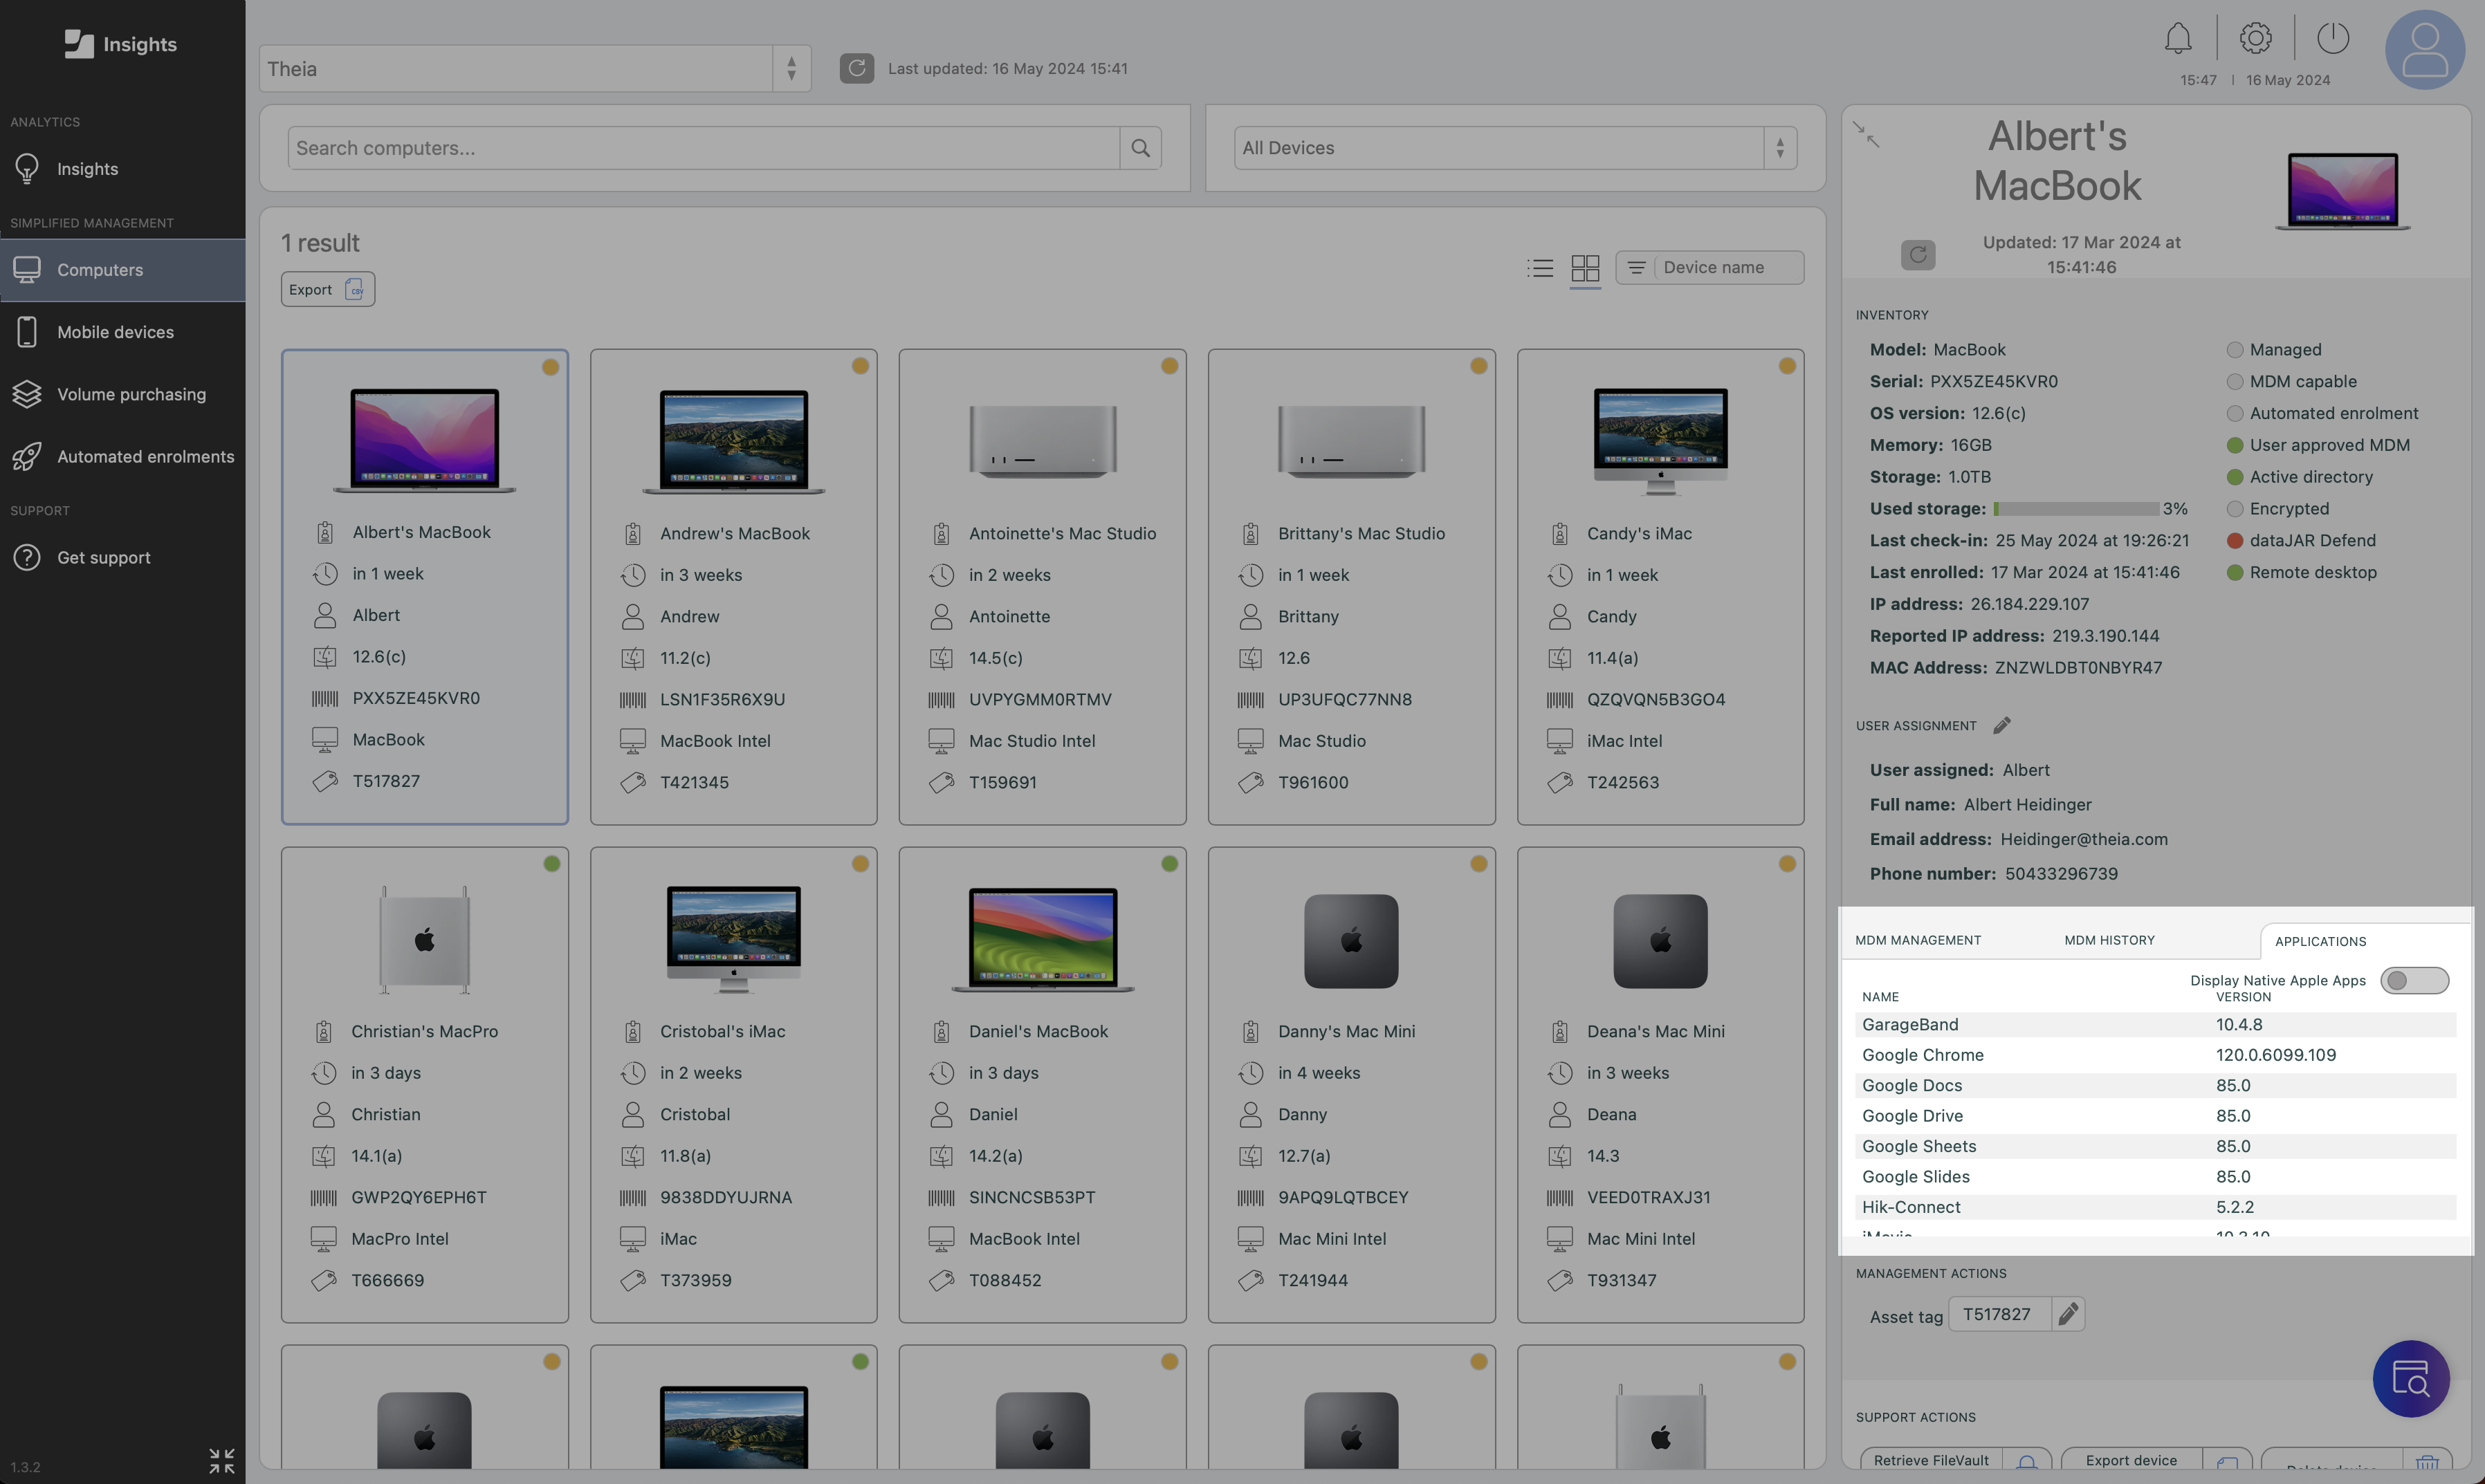Click dataJAR Defend status indicator
Viewport: 2485px width, 1484px height.
(2235, 541)
